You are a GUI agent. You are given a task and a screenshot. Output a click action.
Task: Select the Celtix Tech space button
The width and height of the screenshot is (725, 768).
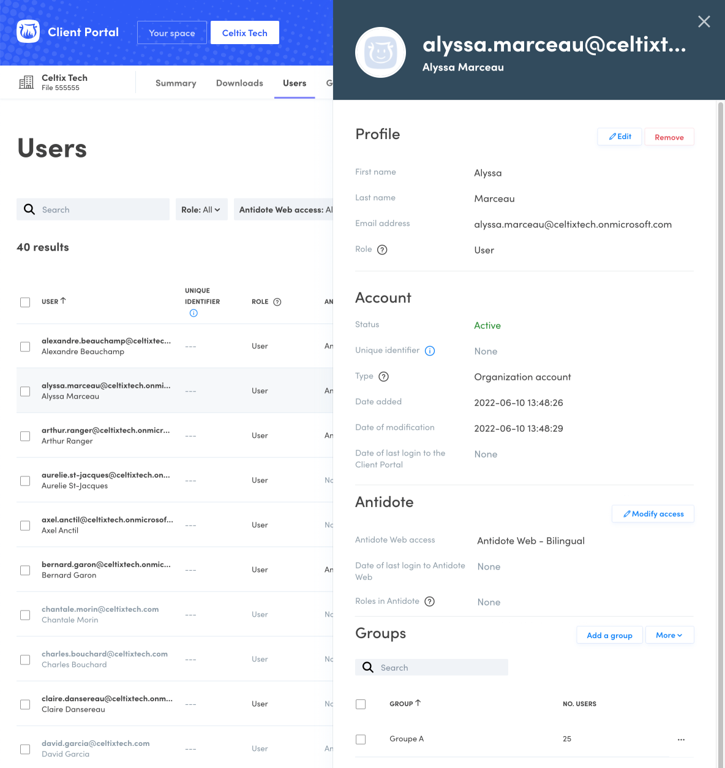point(245,32)
